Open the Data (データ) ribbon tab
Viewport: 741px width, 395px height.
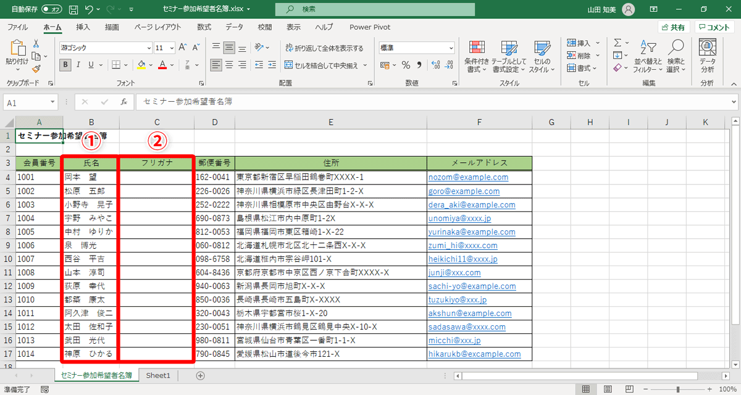[x=234, y=27]
